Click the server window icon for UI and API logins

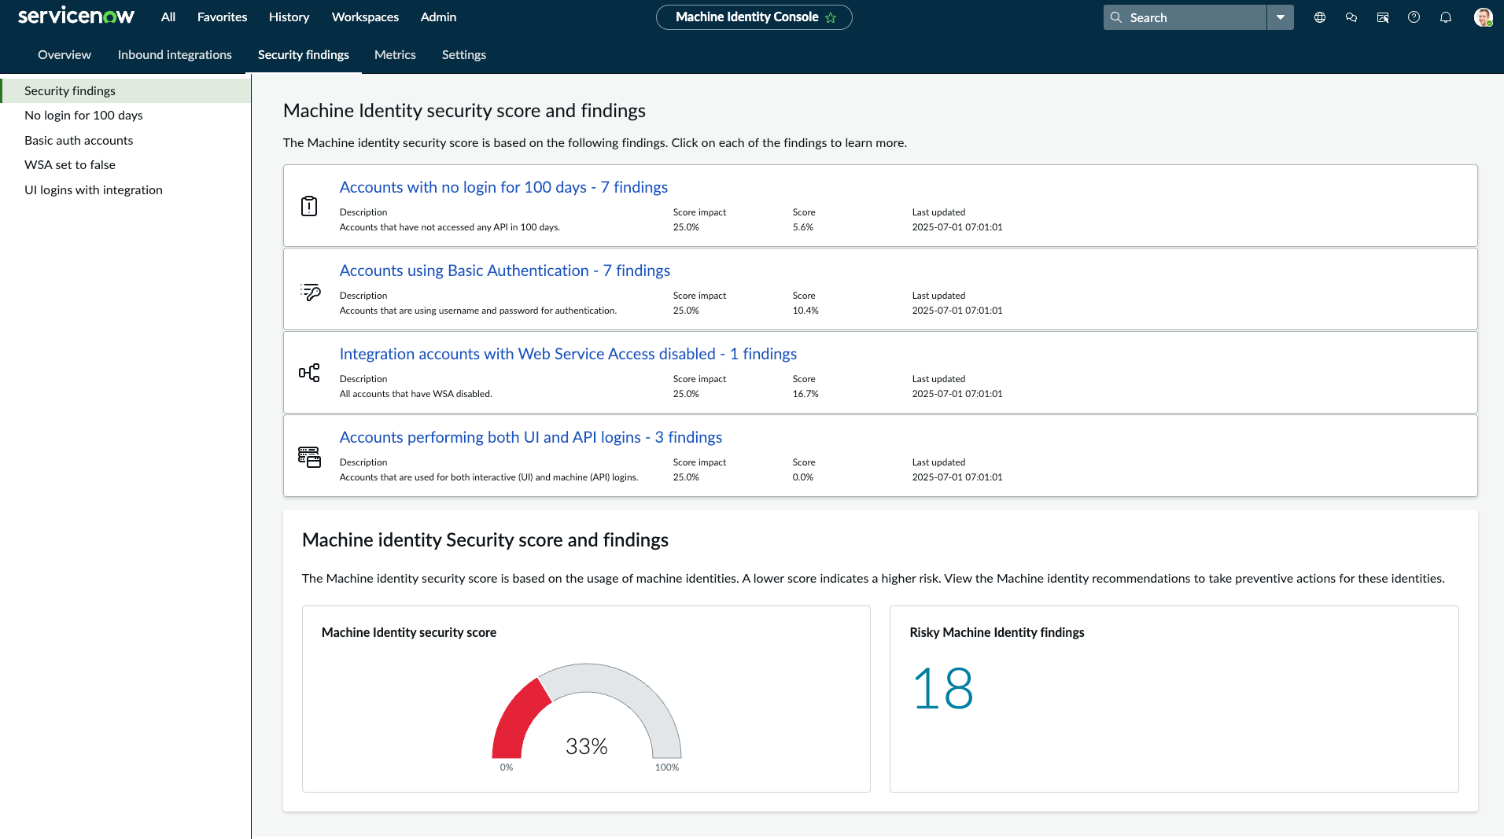[309, 457]
